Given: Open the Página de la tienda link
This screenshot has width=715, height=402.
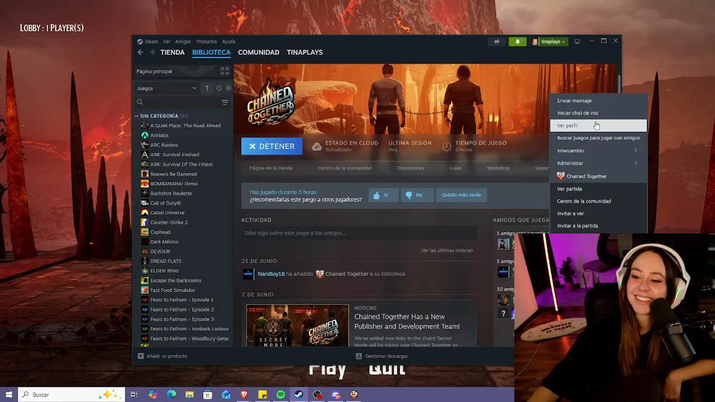Looking at the screenshot, I should coord(271,168).
